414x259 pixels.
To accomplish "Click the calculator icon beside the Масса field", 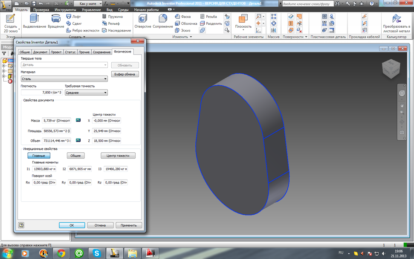I will [78, 120].
